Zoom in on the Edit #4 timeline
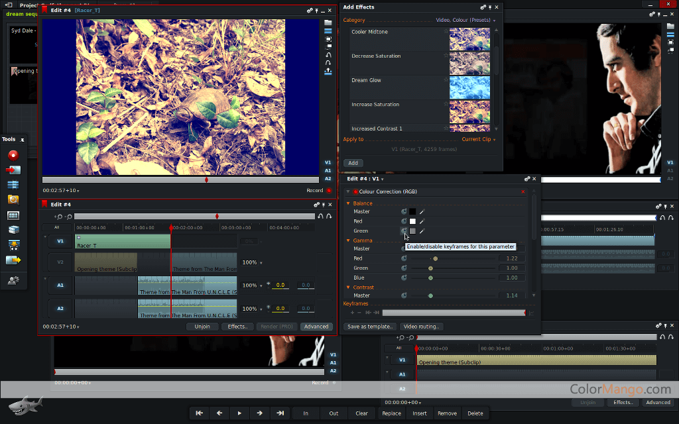 58,217
